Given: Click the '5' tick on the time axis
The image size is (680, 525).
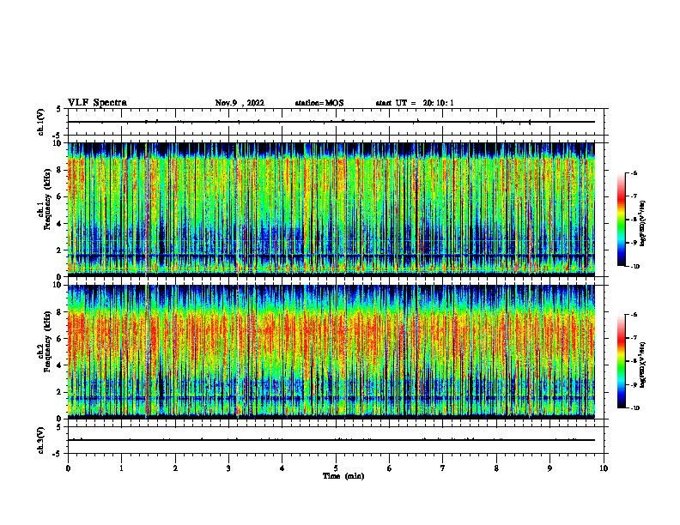Looking at the screenshot, I should pyautogui.click(x=336, y=468).
